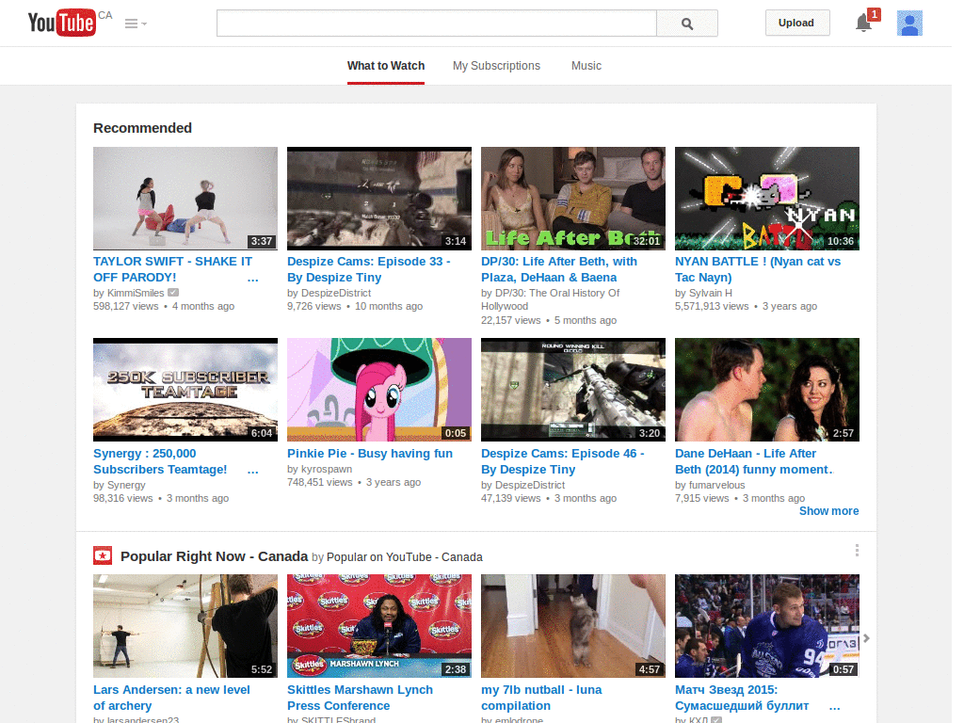Click TAYLOR SWIFT - SHAKE IT OFF PARODY! title

(x=173, y=269)
